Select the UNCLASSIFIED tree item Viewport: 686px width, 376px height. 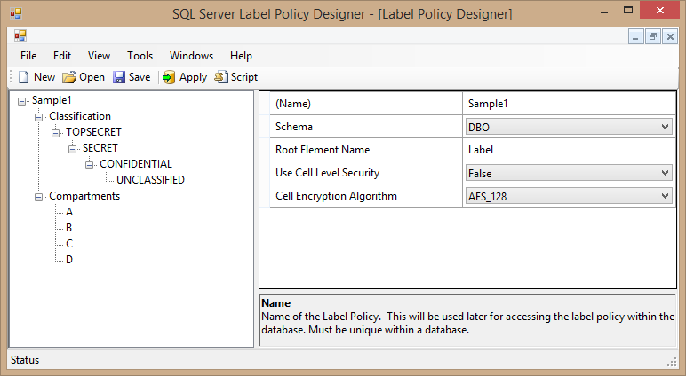point(151,180)
